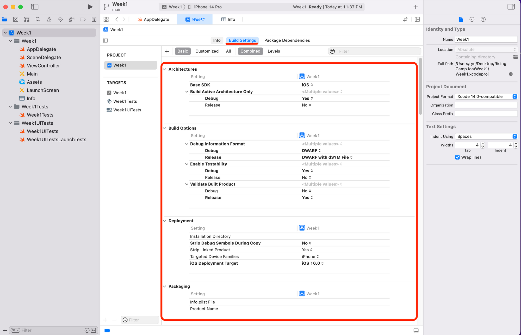Image resolution: width=521 pixels, height=335 pixels.
Task: Select the Week1UITests target
Action: coord(124,110)
